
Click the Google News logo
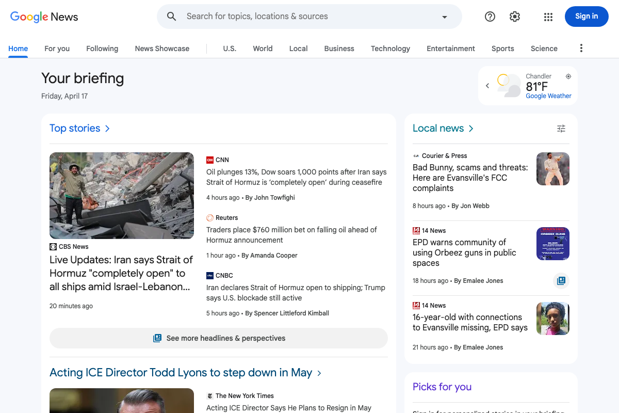click(x=44, y=17)
